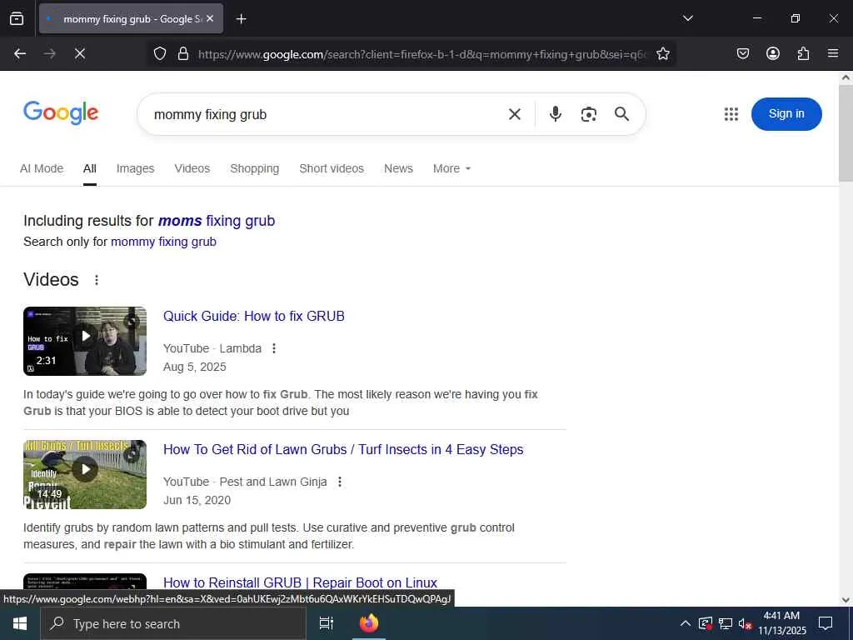Click scrollbar up arrow

click(x=846, y=77)
